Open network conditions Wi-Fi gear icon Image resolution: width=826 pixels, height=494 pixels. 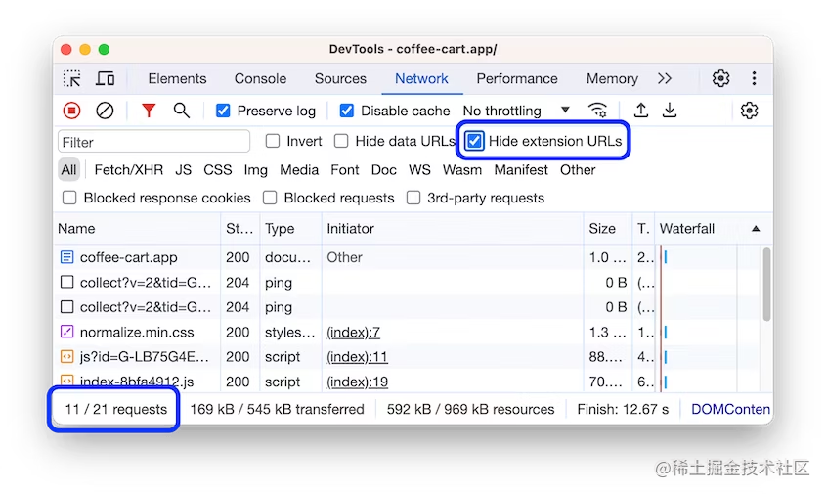(x=597, y=111)
